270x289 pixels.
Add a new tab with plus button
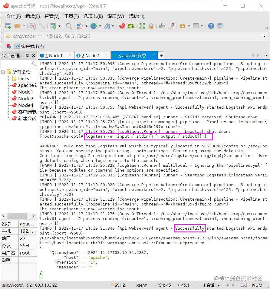[161, 55]
